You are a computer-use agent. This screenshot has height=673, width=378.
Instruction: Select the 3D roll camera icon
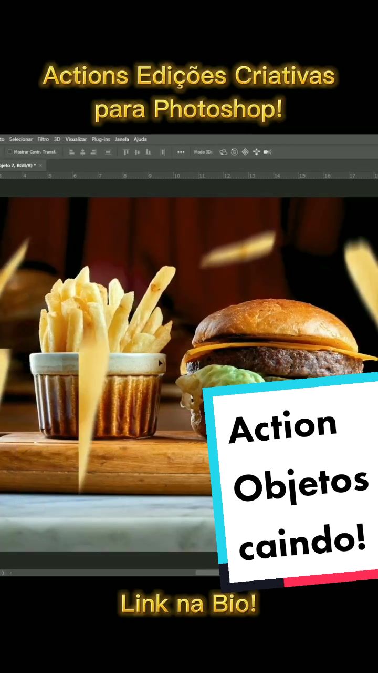click(234, 152)
